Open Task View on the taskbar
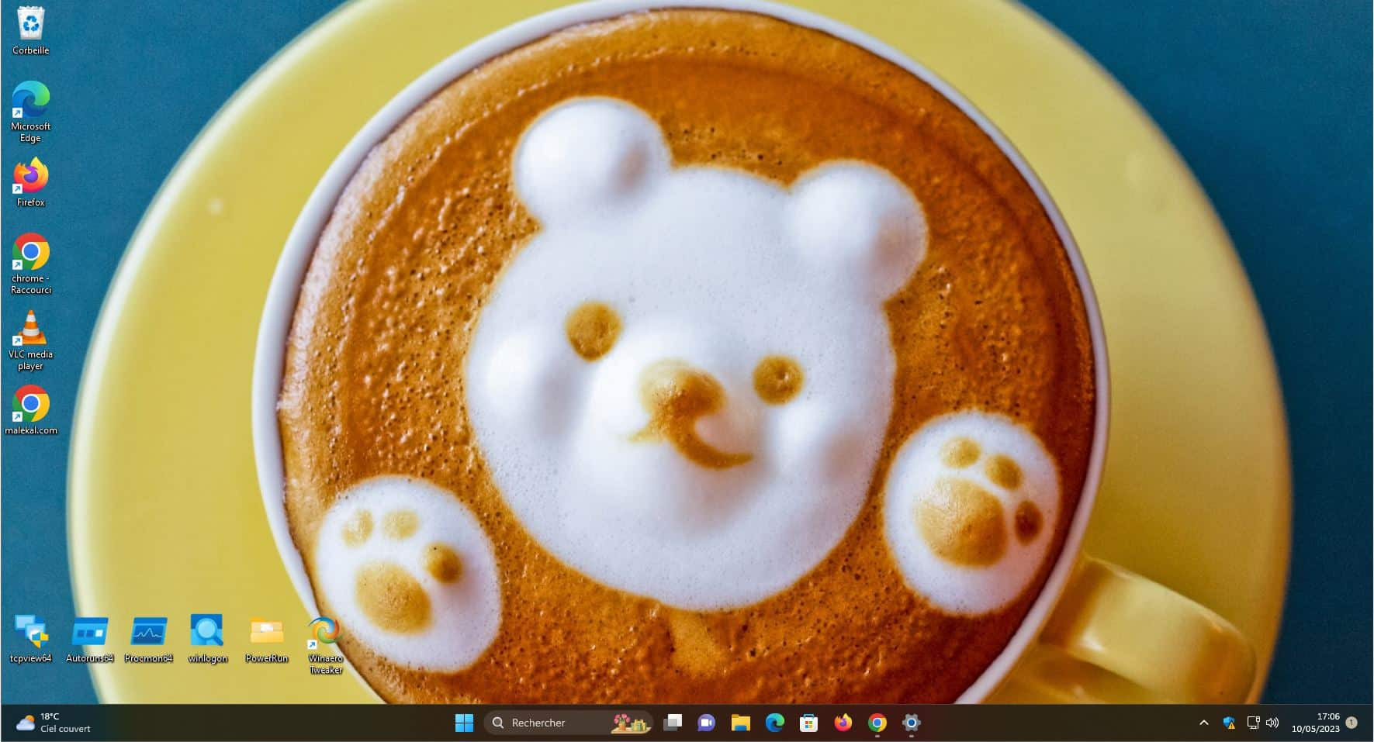The width and height of the screenshot is (1374, 742). (673, 723)
